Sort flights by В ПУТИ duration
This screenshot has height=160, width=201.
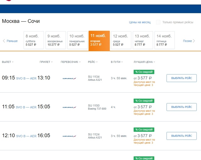pyautogui.click(x=117, y=62)
